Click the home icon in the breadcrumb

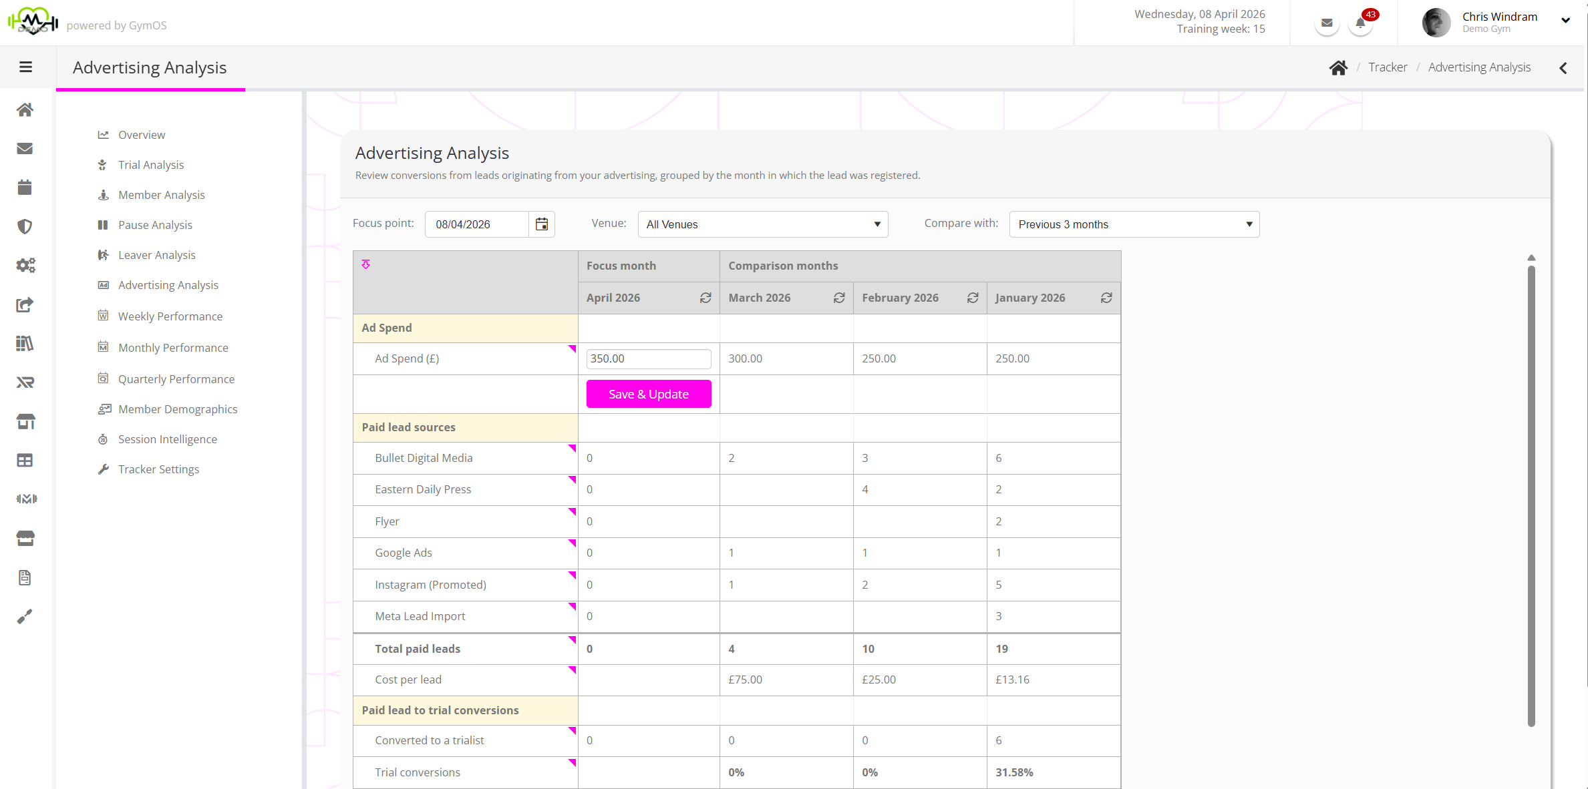(1338, 67)
